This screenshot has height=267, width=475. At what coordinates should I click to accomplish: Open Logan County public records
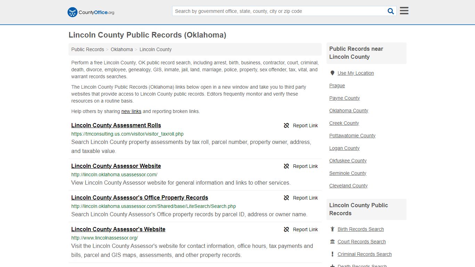(x=345, y=148)
